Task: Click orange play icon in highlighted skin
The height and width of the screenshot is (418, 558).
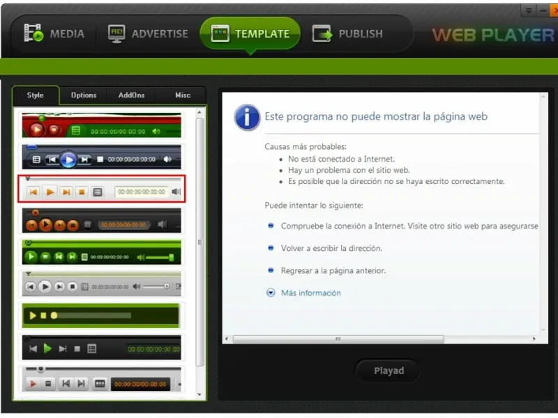Action: click(50, 192)
